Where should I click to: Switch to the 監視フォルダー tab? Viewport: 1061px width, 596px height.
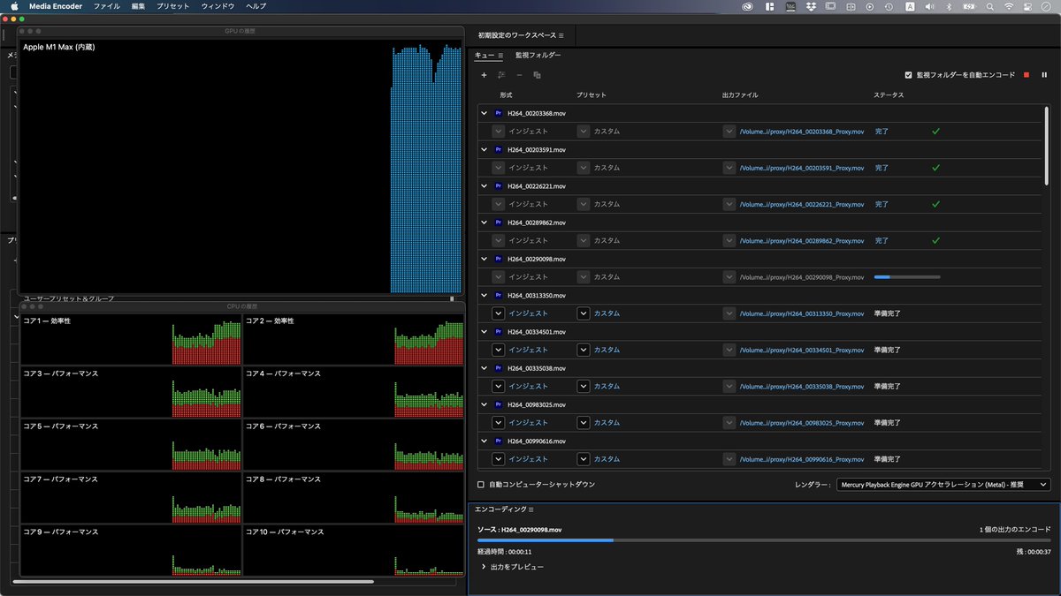[x=538, y=55]
